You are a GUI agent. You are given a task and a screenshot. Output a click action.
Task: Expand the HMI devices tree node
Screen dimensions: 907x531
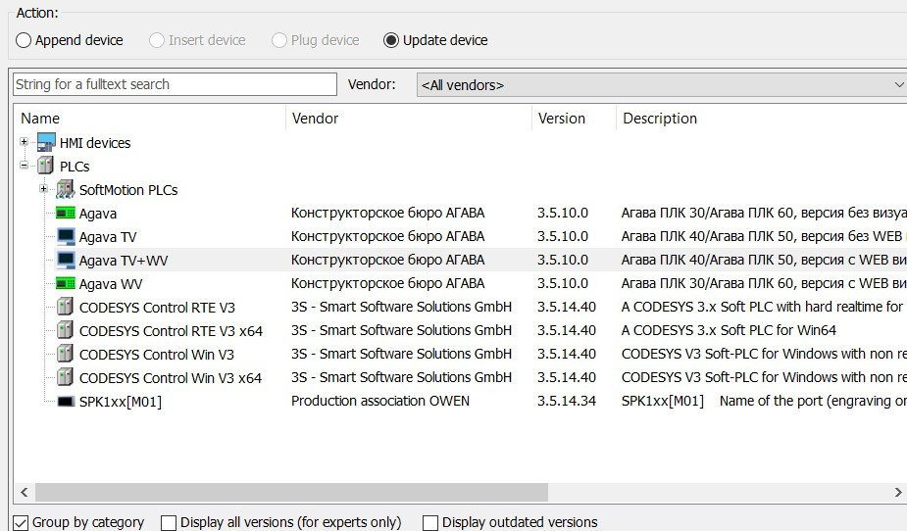point(25,143)
